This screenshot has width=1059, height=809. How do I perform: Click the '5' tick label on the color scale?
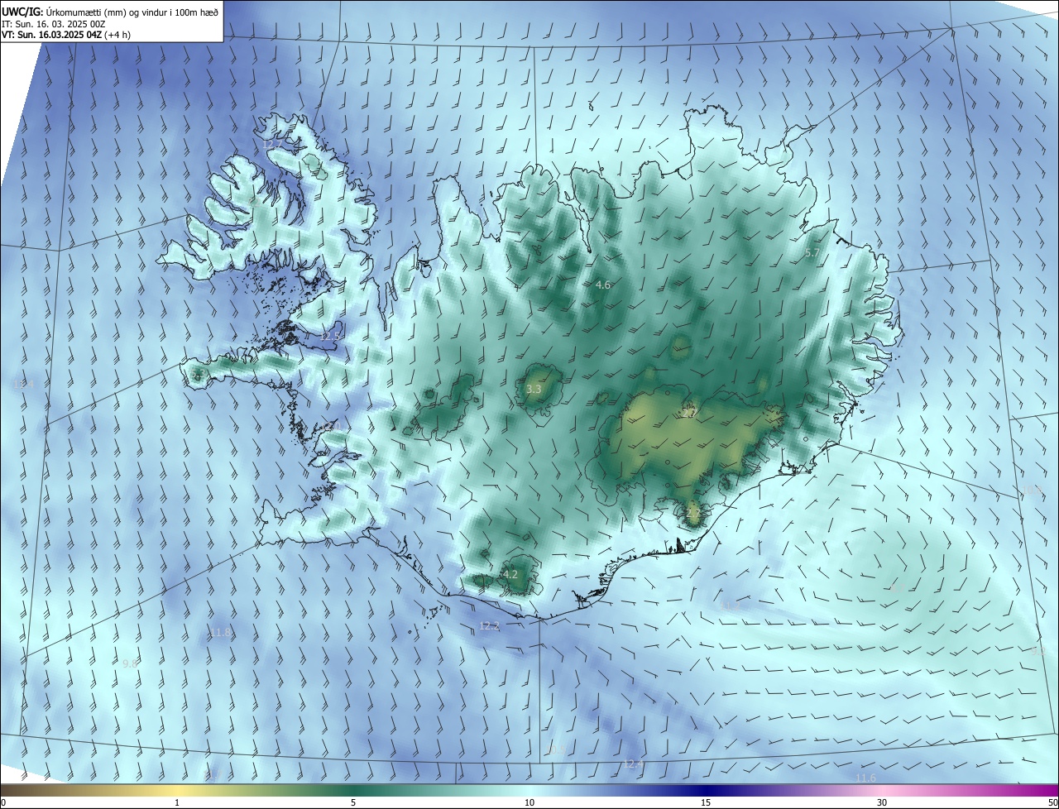pos(353,802)
